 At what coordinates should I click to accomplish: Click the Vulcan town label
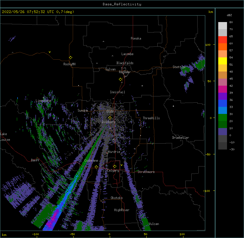tap(154, 224)
